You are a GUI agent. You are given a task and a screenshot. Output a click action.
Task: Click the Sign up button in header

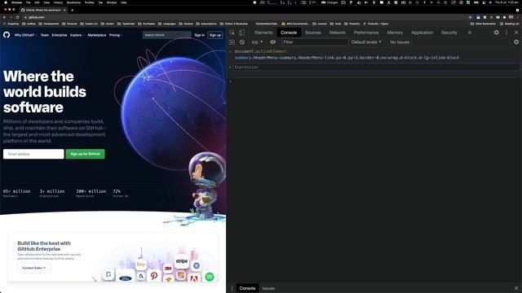tap(215, 35)
